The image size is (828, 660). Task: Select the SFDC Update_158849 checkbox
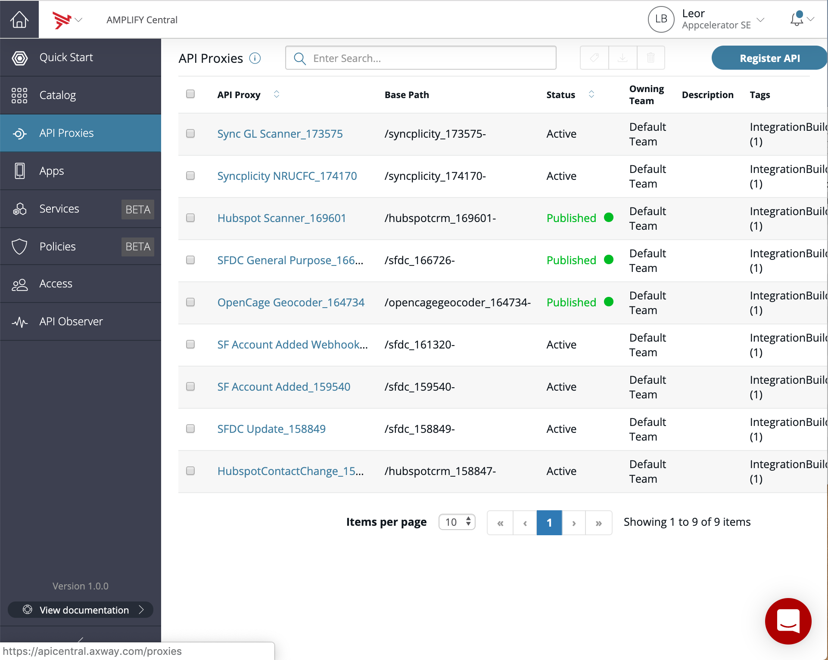(190, 429)
